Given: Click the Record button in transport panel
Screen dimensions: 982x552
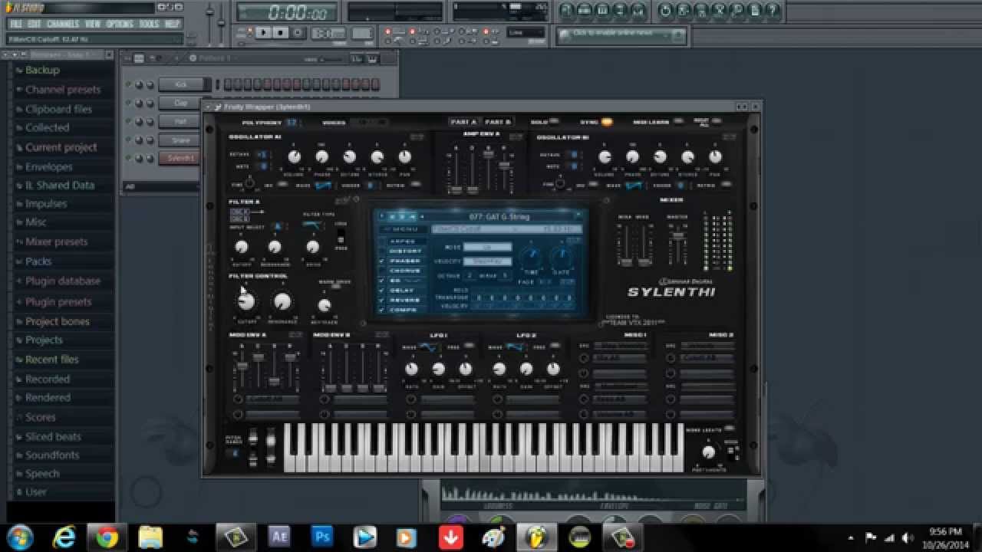Looking at the screenshot, I should tap(298, 33).
